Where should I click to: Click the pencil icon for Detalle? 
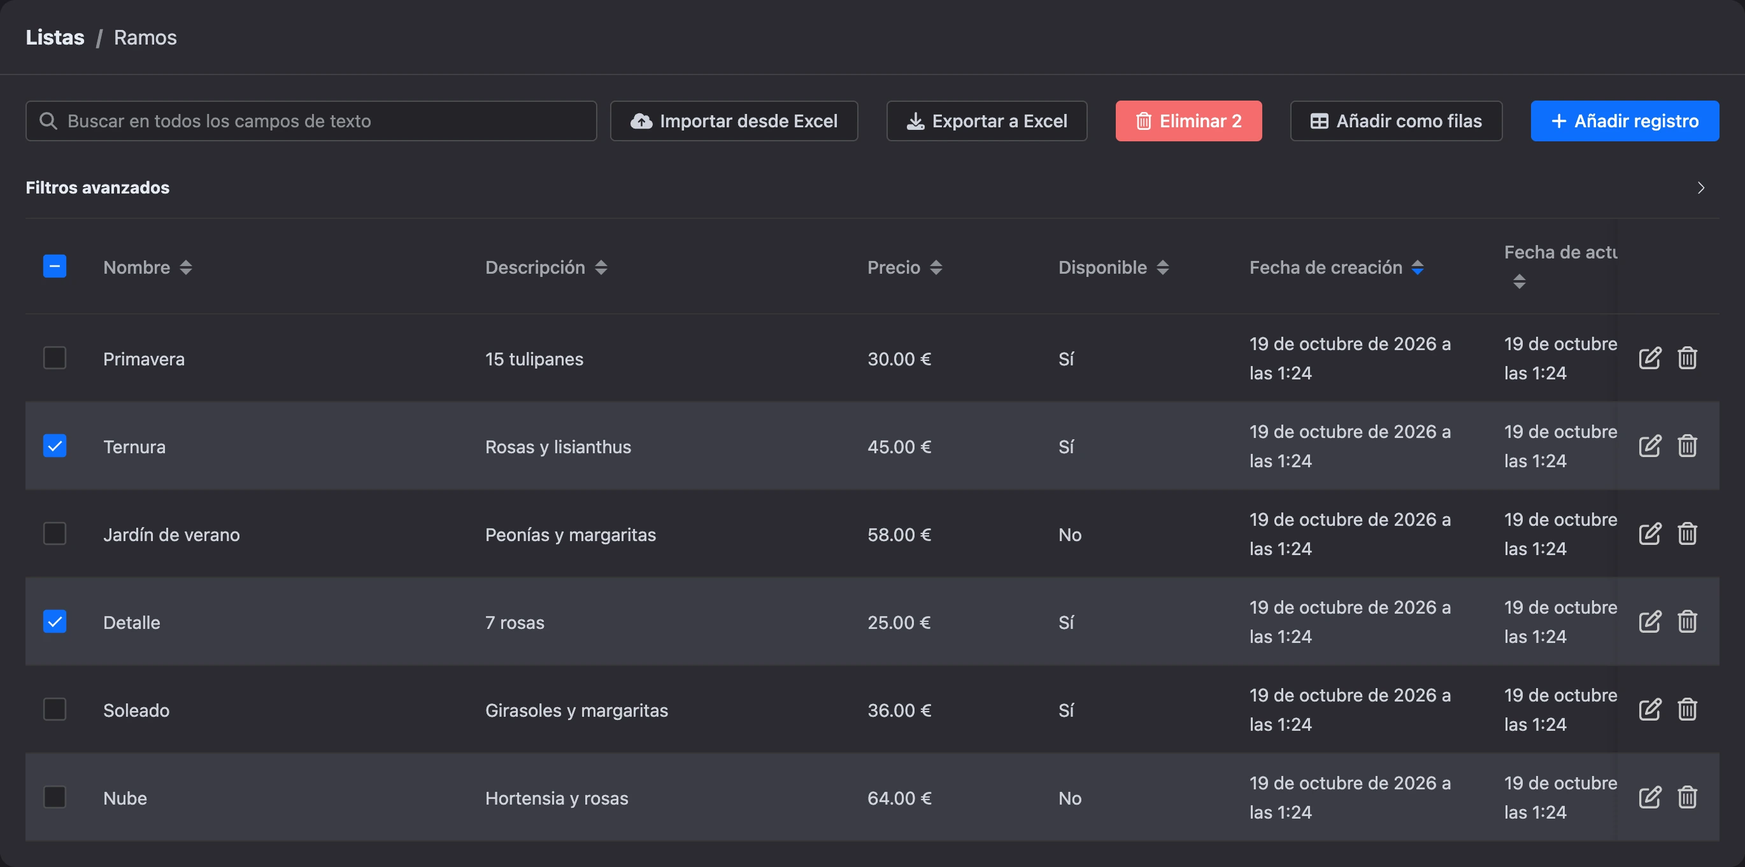click(x=1649, y=621)
